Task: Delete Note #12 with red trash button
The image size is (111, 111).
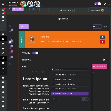Action: coord(102,42)
